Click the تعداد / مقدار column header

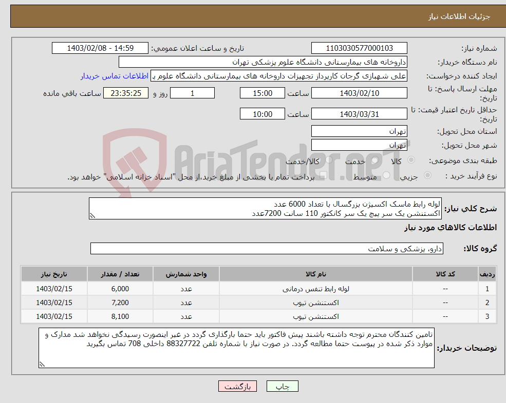120,274
